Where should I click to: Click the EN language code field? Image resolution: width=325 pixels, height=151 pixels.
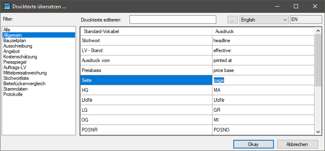click(x=306, y=19)
